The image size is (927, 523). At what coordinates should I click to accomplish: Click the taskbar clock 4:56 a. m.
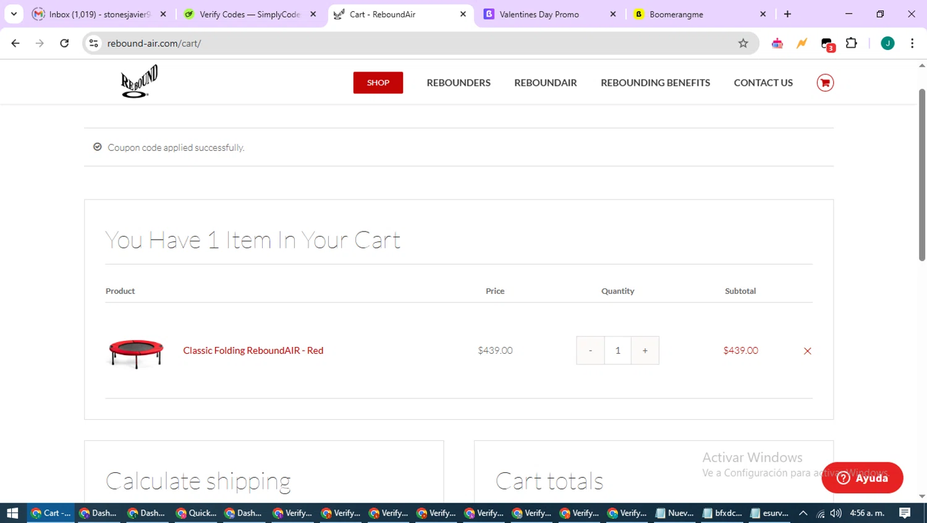click(x=867, y=513)
